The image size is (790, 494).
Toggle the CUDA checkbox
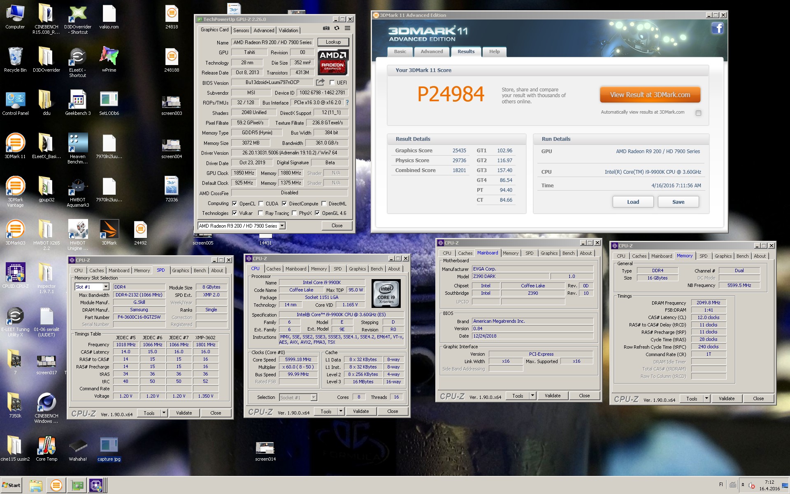[261, 203]
